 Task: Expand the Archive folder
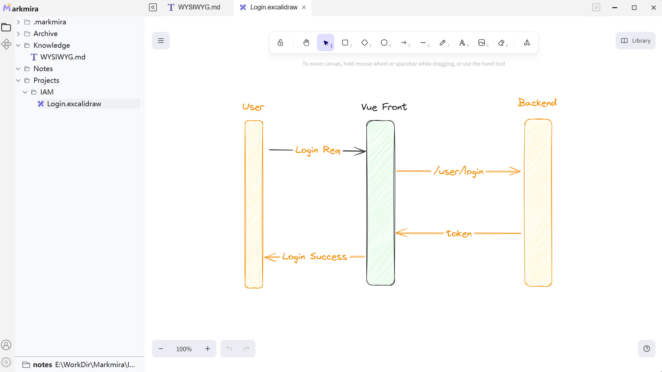tap(19, 33)
